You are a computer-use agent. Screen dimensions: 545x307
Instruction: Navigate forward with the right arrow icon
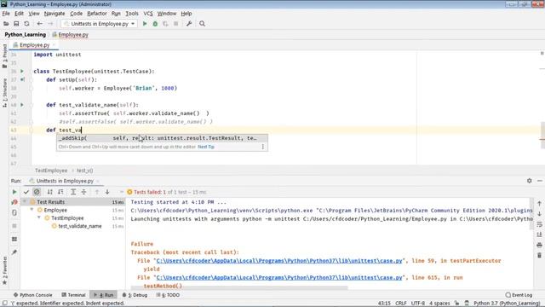click(x=50, y=24)
